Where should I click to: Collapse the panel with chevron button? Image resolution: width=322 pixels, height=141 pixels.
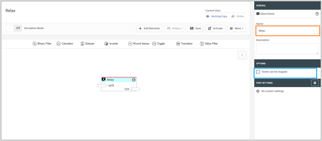click(x=242, y=55)
